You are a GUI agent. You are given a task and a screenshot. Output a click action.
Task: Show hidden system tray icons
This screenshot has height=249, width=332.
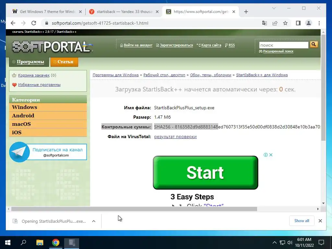[x=274, y=243]
